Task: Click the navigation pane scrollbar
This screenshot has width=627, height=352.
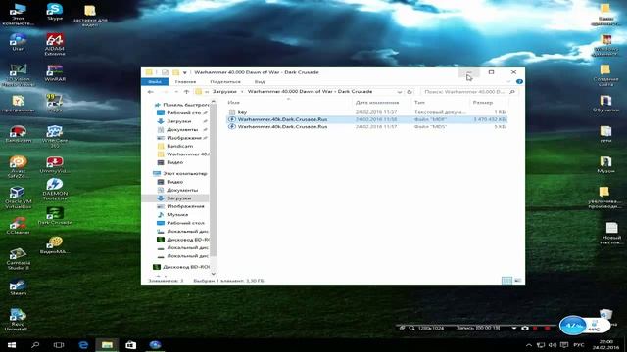Action: pyautogui.click(x=214, y=180)
